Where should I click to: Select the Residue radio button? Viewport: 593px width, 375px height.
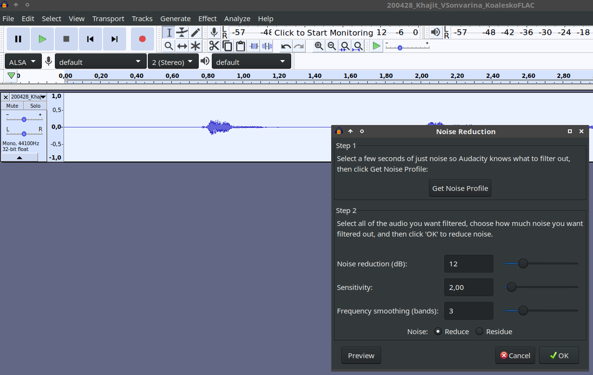479,331
